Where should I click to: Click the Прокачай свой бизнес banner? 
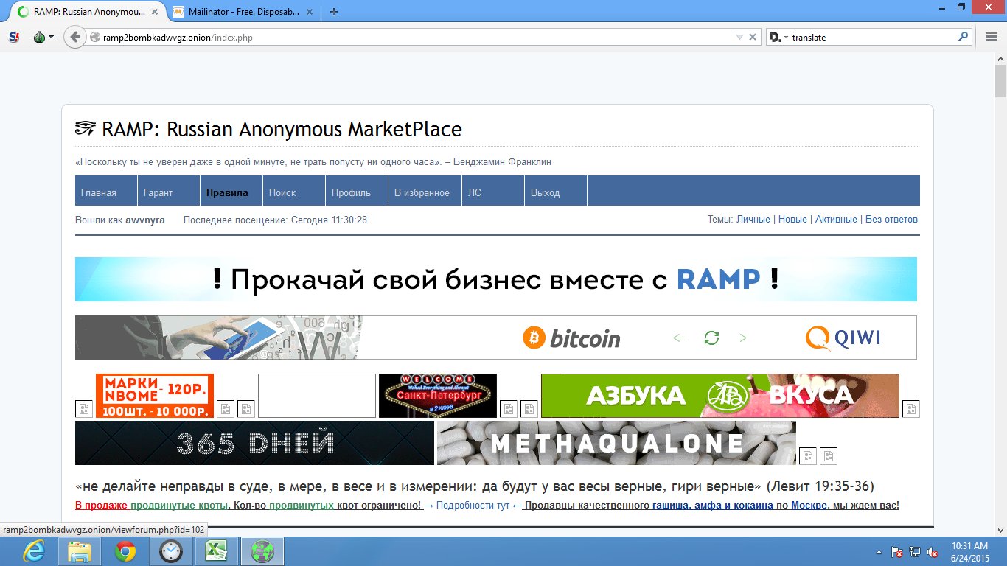496,279
